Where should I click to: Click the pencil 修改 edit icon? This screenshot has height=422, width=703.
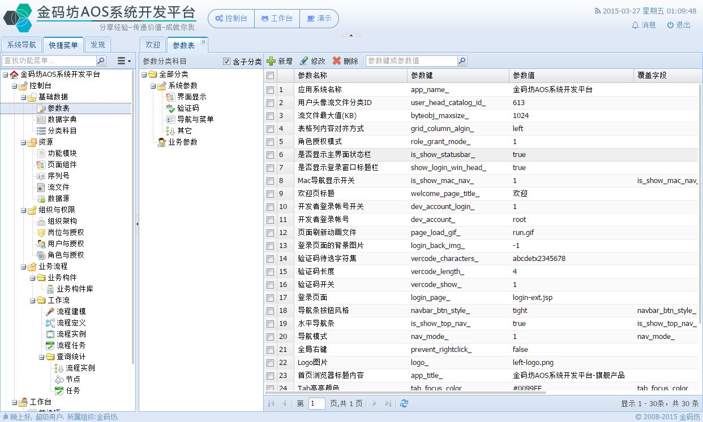tap(304, 61)
